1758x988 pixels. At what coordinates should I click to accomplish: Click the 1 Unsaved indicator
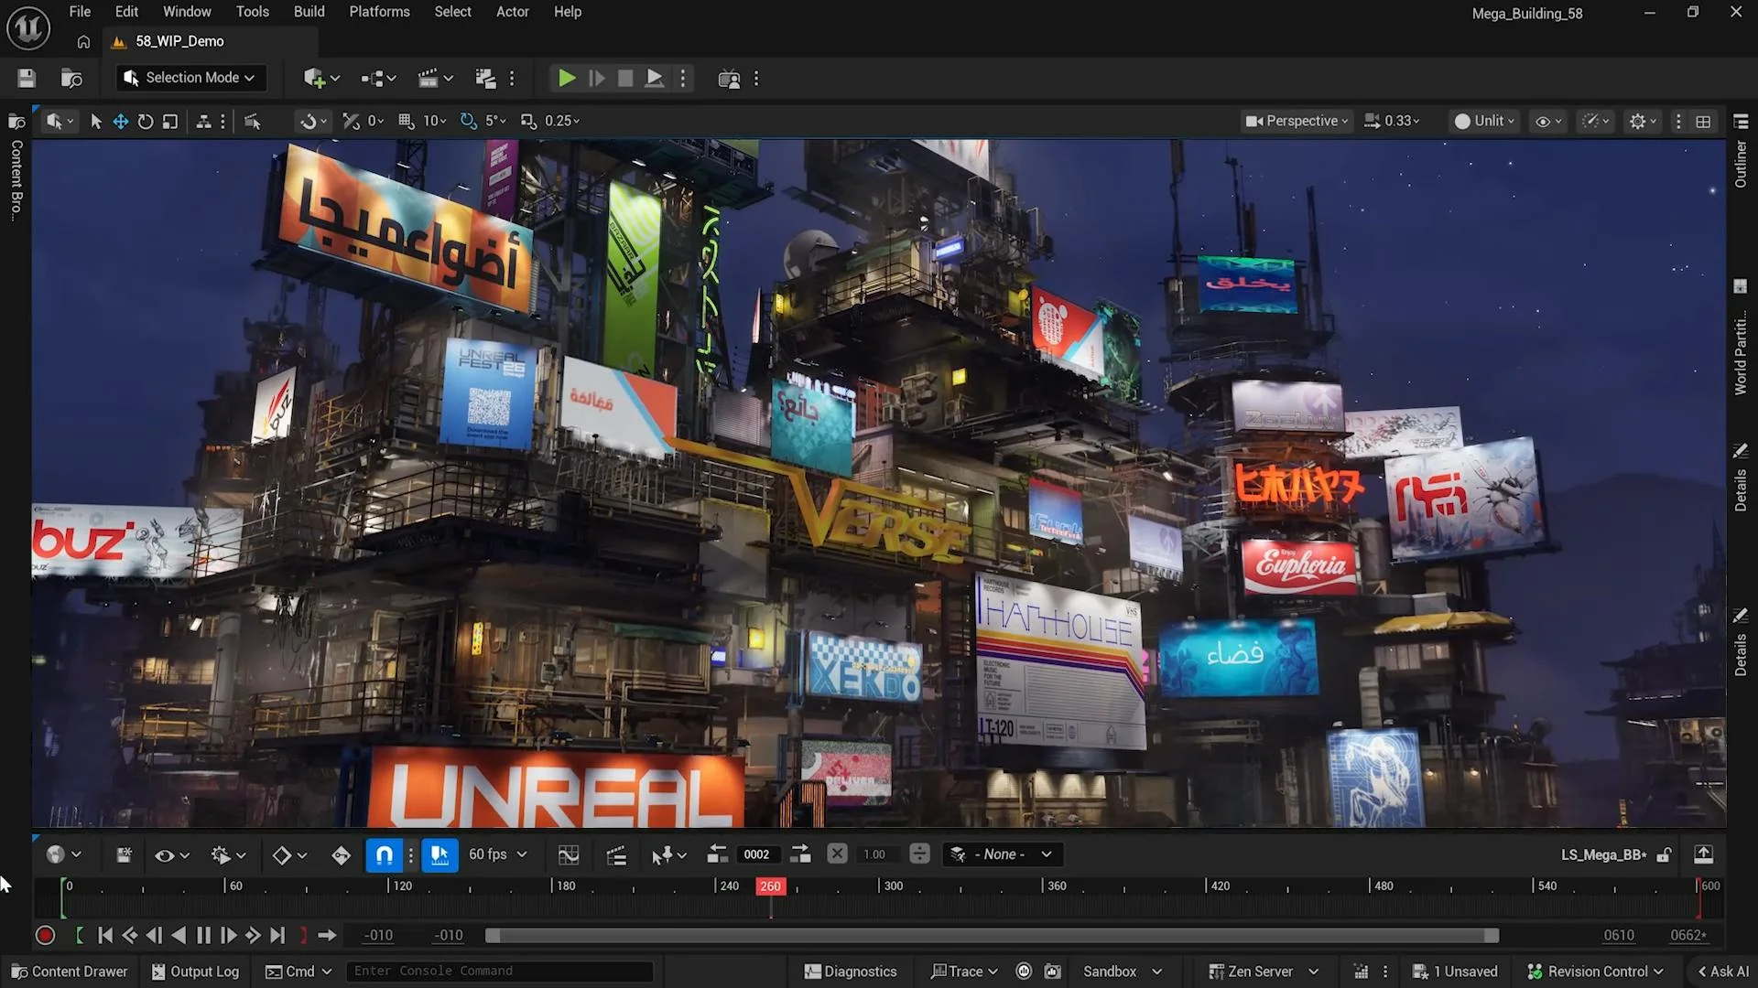[x=1455, y=972]
